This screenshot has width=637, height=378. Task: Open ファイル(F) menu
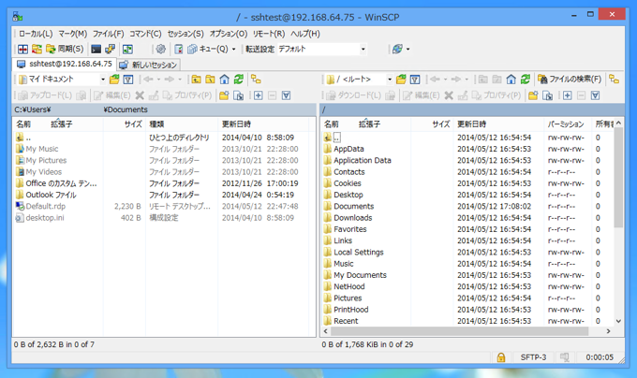point(108,34)
